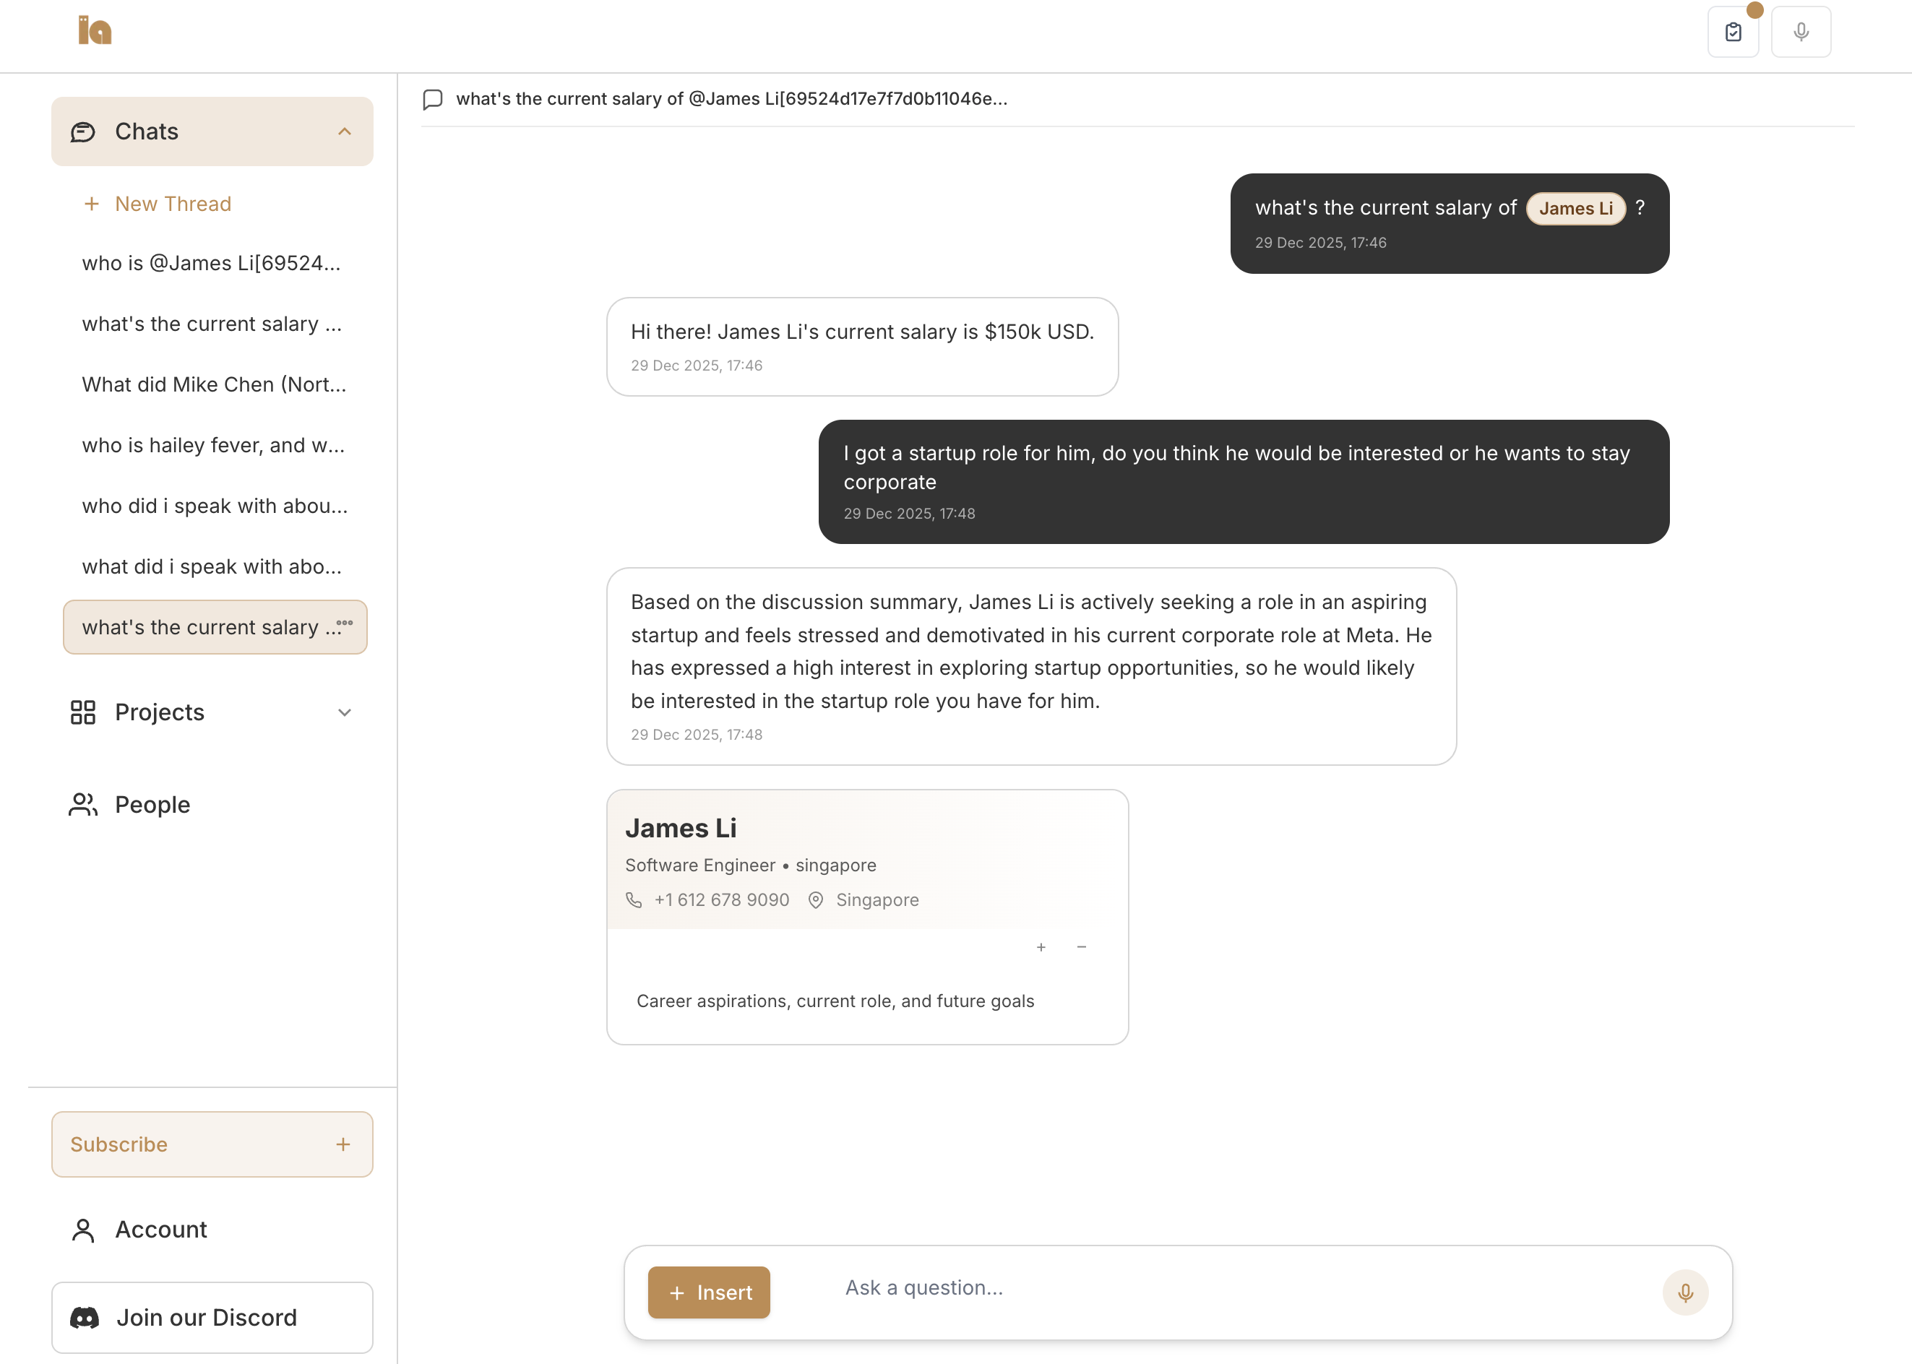
Task: Click the Projects grid icon in the sidebar
Action: pos(82,712)
